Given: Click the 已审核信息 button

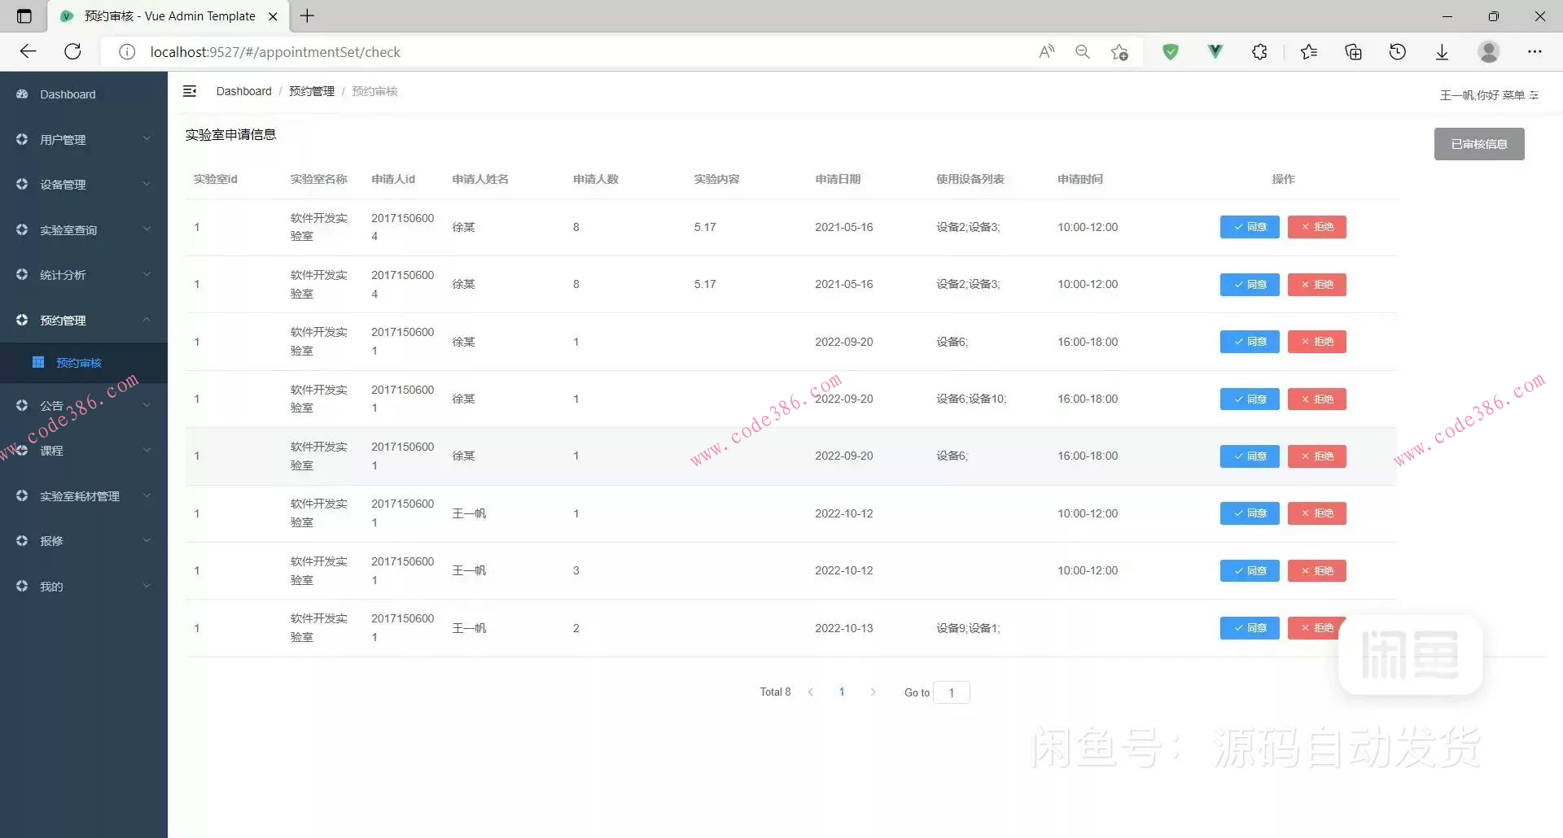Looking at the screenshot, I should (x=1479, y=143).
